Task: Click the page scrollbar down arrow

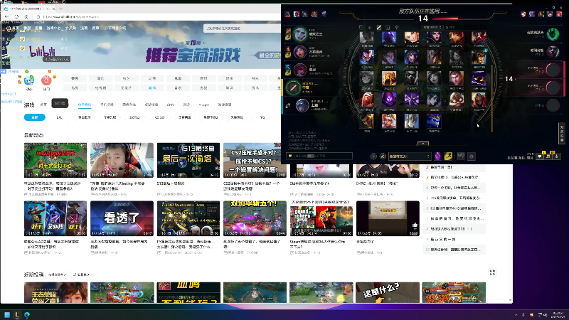Action: point(510,300)
